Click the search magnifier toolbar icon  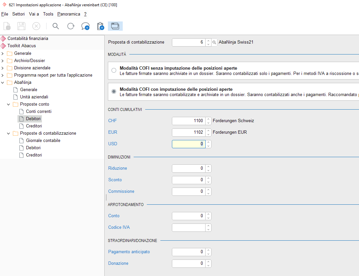pyautogui.click(x=56, y=26)
